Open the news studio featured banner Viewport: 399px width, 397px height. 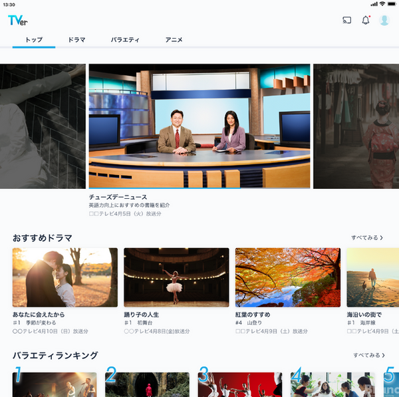[199, 126]
